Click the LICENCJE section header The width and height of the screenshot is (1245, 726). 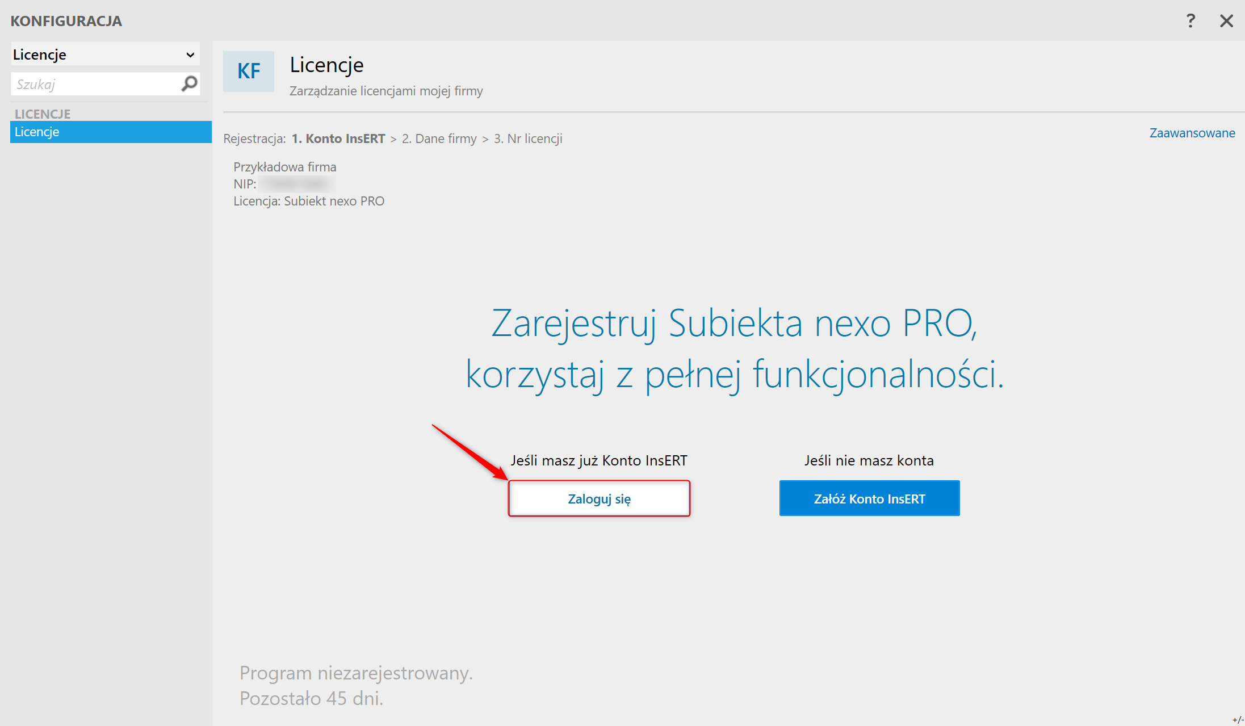pos(43,114)
